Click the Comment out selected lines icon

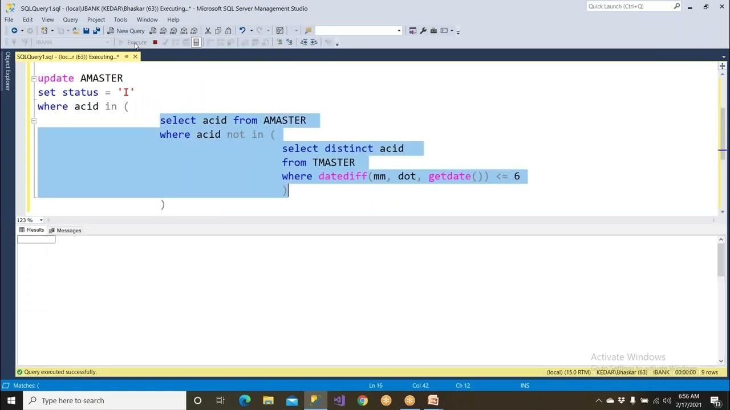point(279,42)
